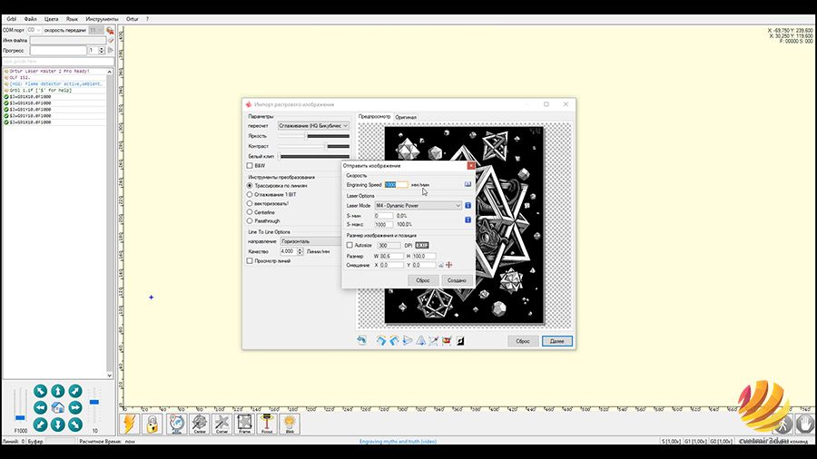Open the Laser Mode dropdown
This screenshot has height=459, width=817.
point(418,206)
